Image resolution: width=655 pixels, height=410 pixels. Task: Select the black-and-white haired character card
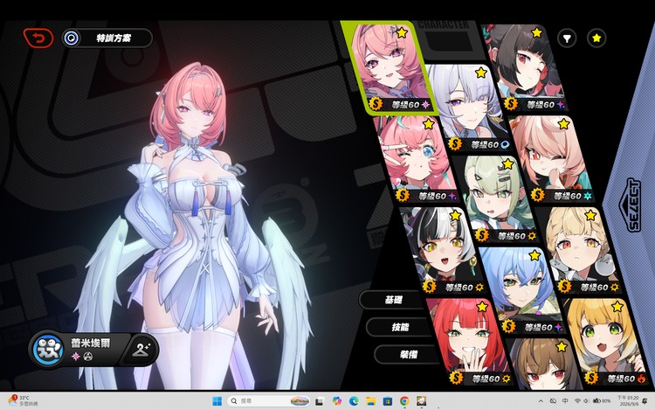coord(443,251)
